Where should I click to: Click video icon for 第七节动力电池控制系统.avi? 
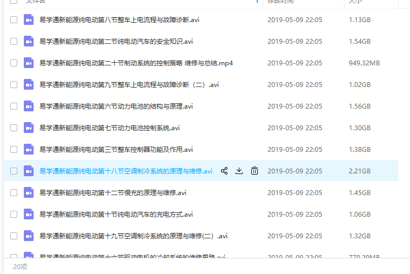(29, 128)
